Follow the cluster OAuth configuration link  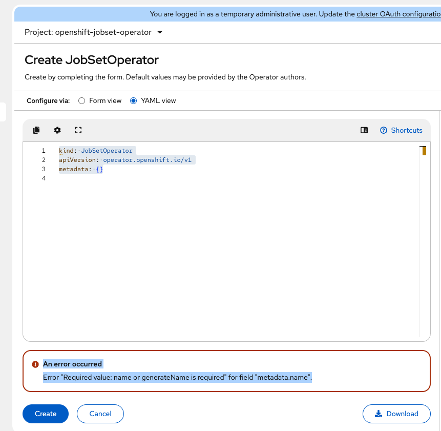click(x=398, y=14)
